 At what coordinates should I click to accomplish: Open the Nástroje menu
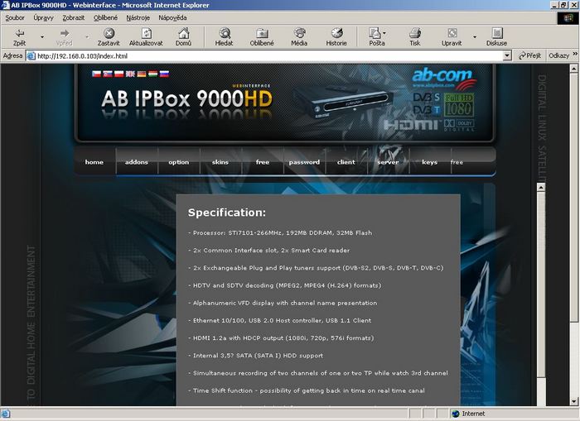[x=138, y=17]
